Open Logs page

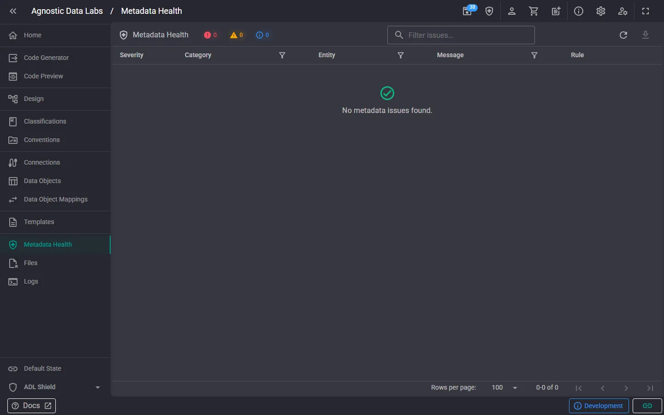[55, 281]
